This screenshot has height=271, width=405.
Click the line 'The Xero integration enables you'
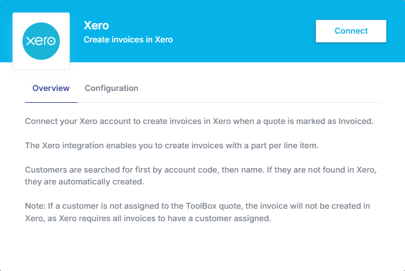click(x=172, y=145)
